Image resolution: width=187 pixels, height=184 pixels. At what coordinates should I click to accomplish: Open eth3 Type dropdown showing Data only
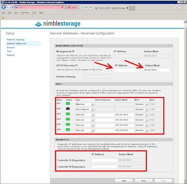(85, 115)
